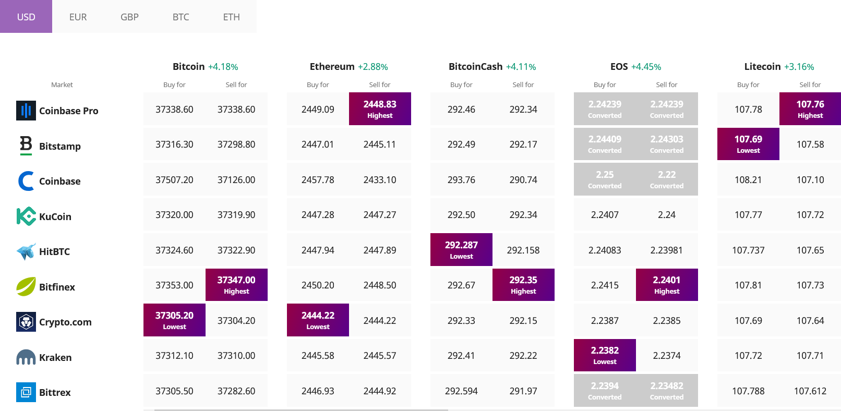
Task: Open the HitBTC market link
Action: tap(55, 251)
